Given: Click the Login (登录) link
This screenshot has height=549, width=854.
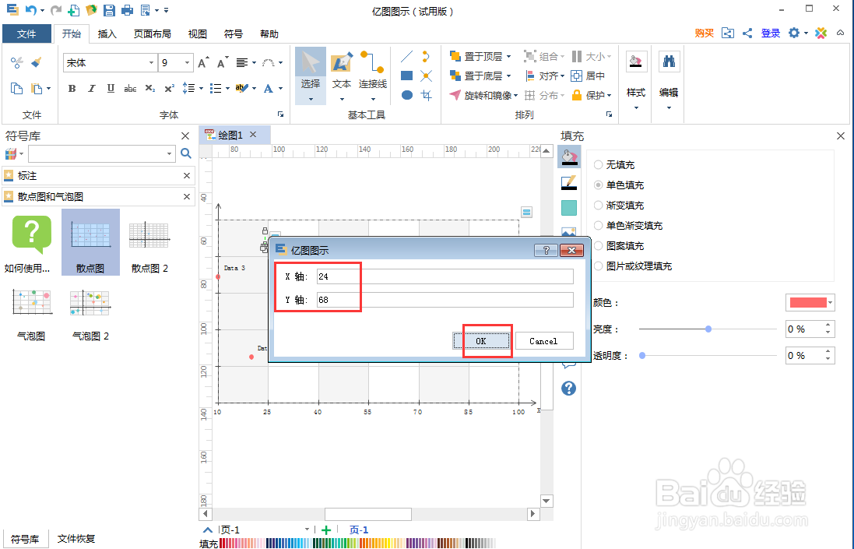Looking at the screenshot, I should coord(771,33).
